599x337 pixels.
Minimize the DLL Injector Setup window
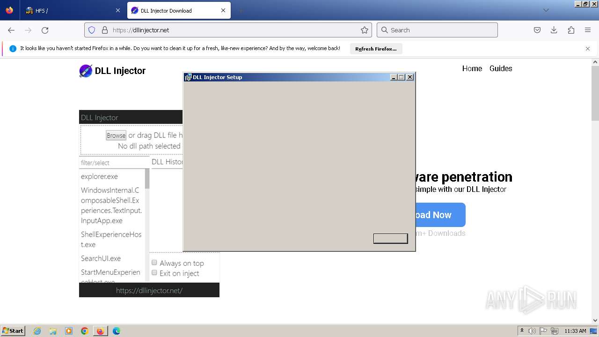[394, 77]
